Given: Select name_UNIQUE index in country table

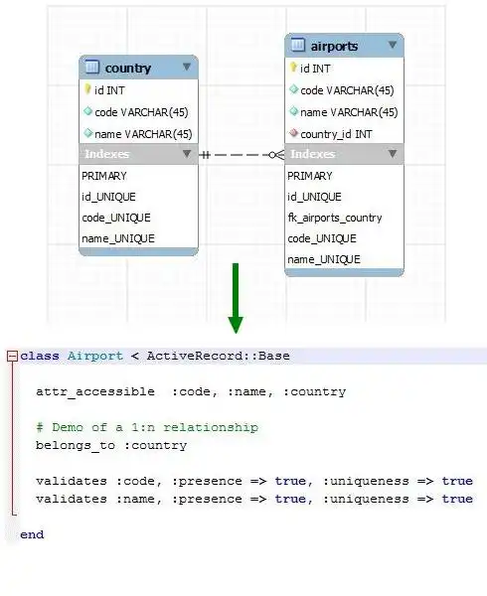Looking at the screenshot, I should click(x=118, y=238).
